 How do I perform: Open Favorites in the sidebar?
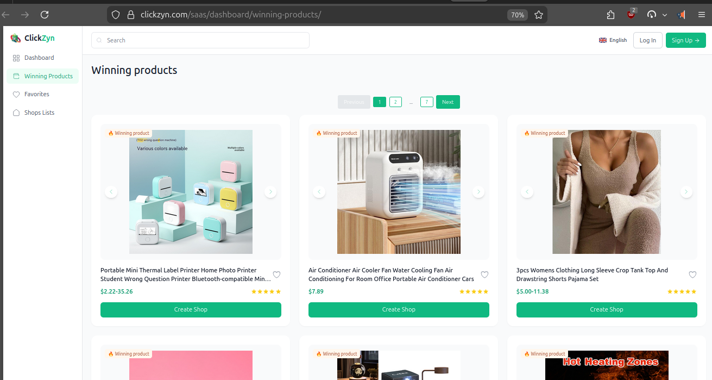tap(36, 94)
